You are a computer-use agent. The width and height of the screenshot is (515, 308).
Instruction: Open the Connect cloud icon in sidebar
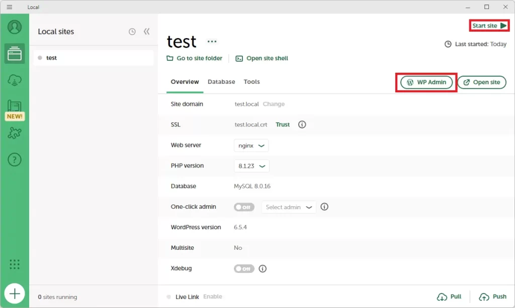pos(15,80)
